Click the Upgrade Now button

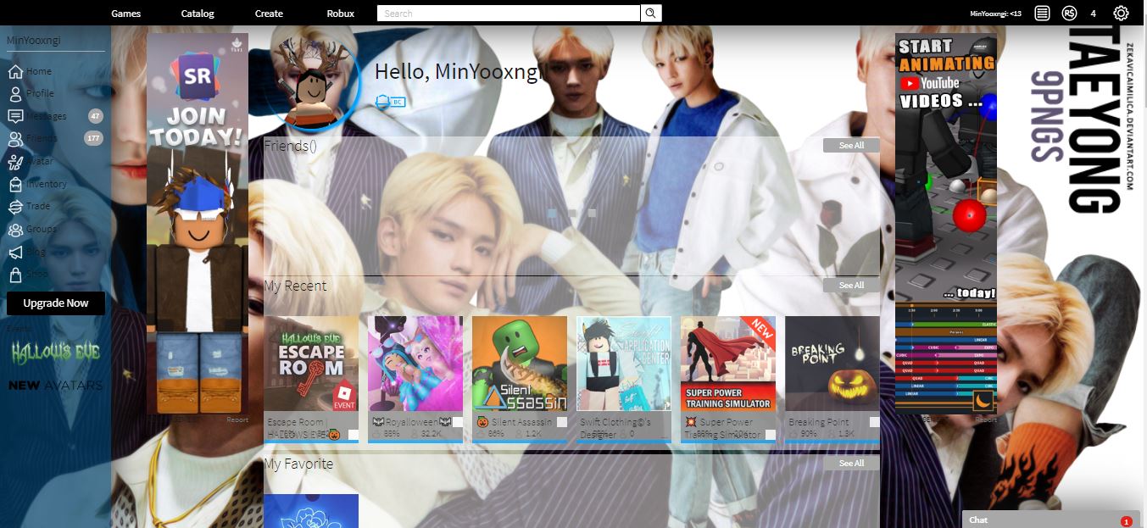point(56,303)
